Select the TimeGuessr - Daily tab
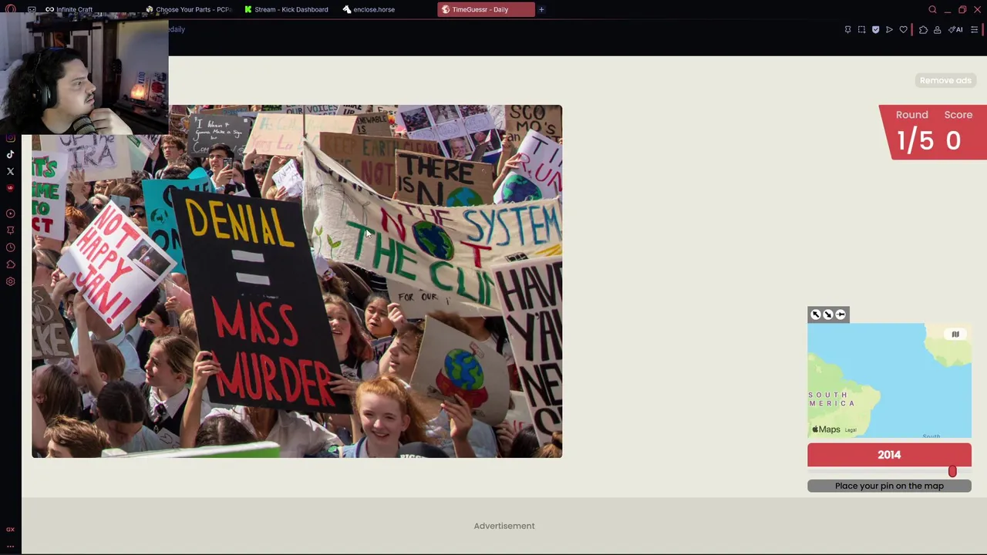987x555 pixels. click(486, 9)
